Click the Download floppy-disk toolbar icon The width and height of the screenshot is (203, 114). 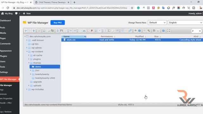[x=62, y=31]
